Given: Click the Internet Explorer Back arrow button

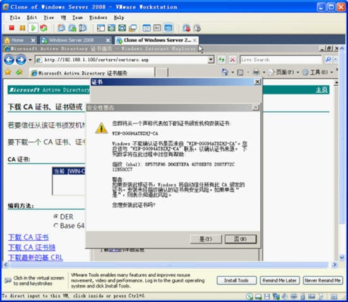Looking at the screenshot, I should (x=9, y=60).
